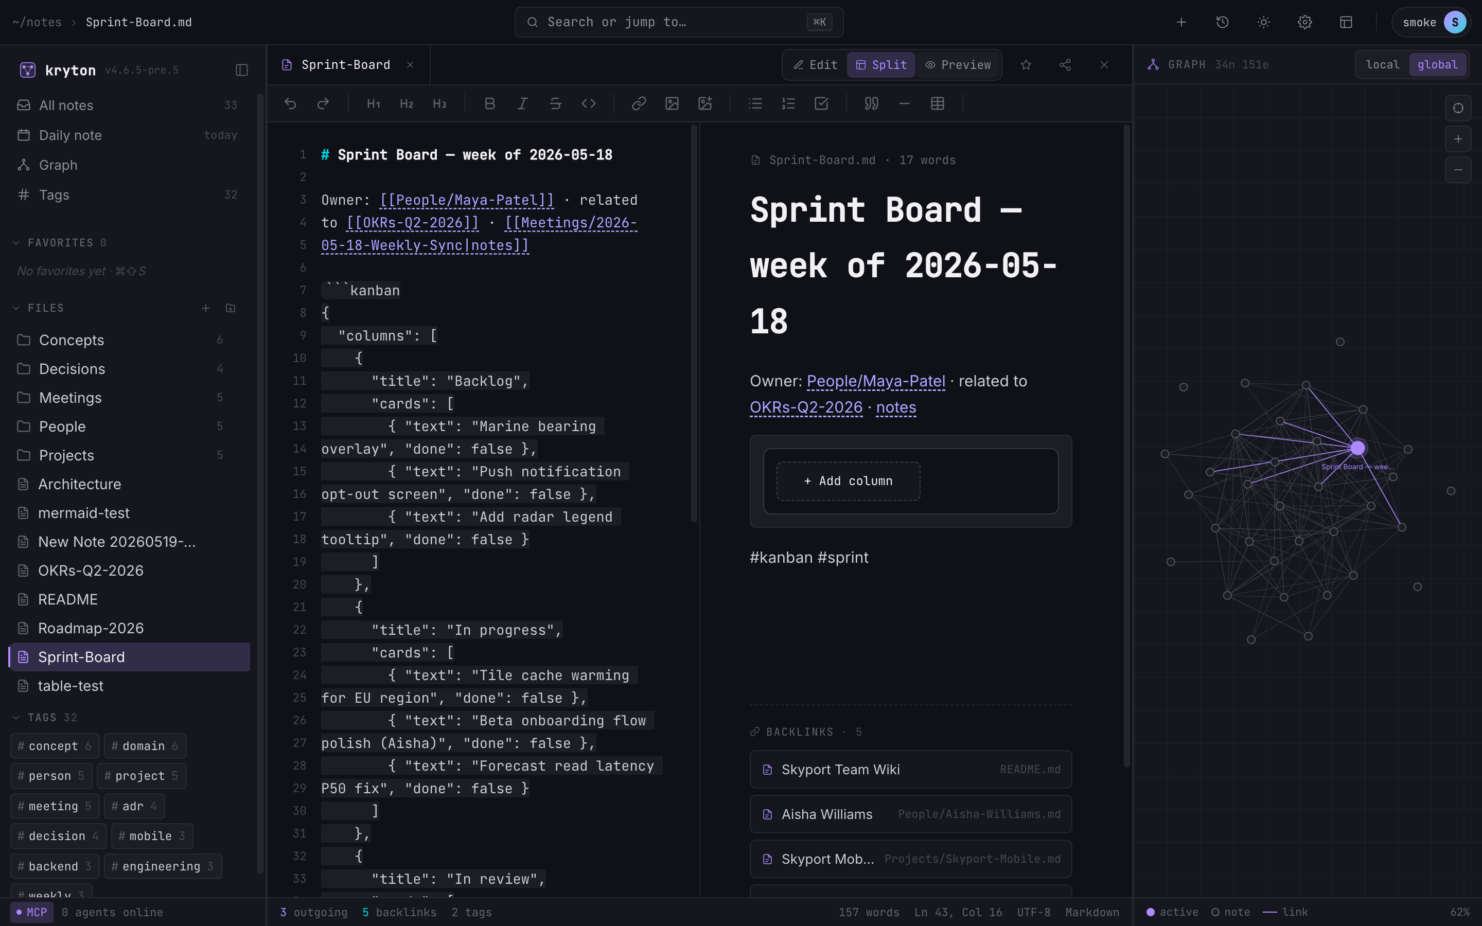Create a new note via plus icon in top bar

[x=1181, y=22]
